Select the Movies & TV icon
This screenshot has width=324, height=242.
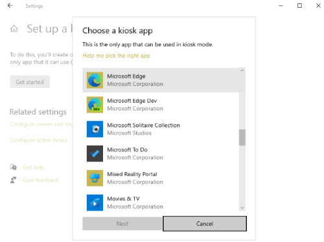point(95,203)
